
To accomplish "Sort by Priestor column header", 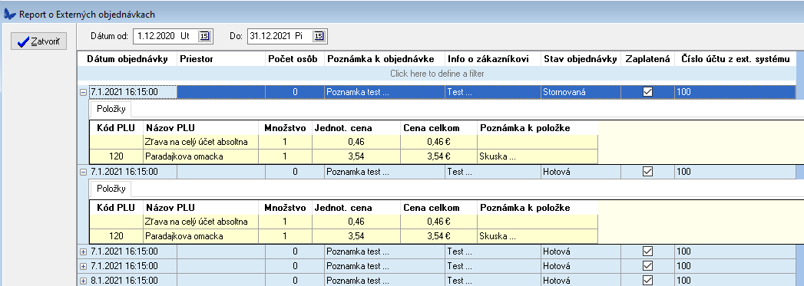I will pyautogui.click(x=221, y=59).
